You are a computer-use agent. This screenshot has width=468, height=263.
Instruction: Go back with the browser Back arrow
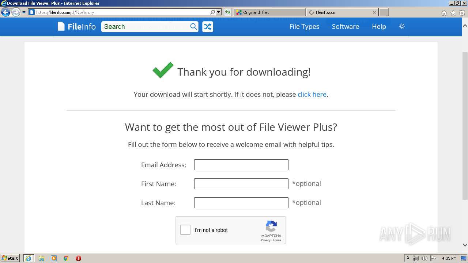pos(5,12)
